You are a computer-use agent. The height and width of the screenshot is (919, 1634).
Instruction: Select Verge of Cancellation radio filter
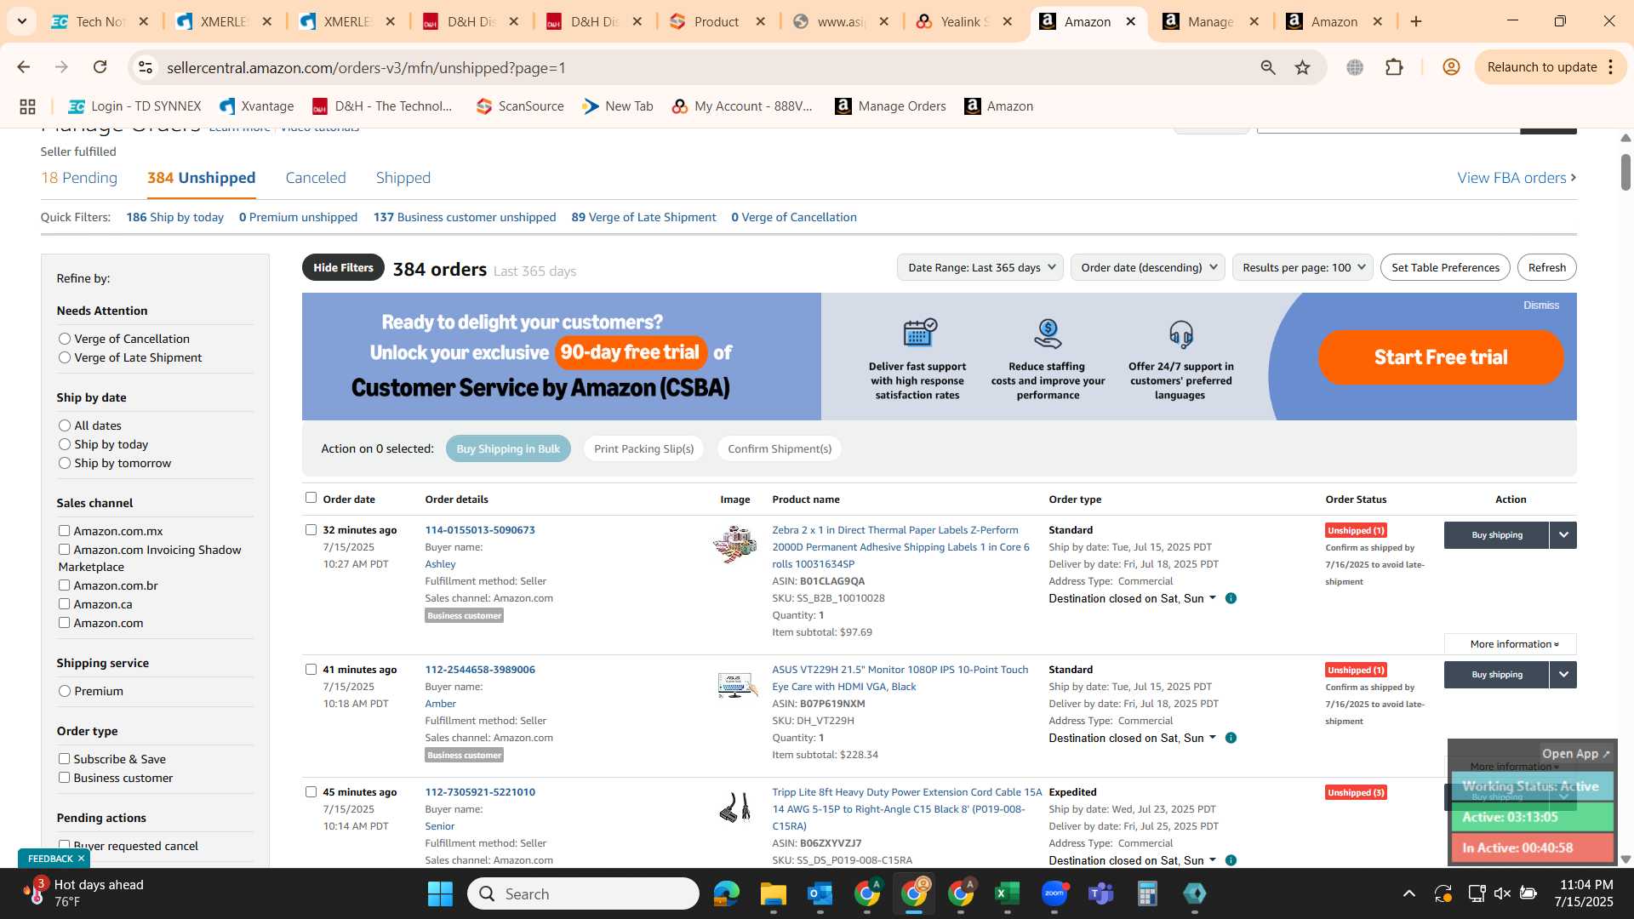[x=65, y=339]
